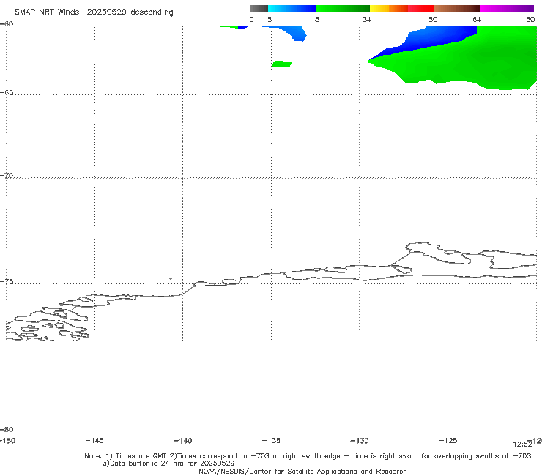Click the color scale label '34'
542x476 pixels.
(367, 20)
